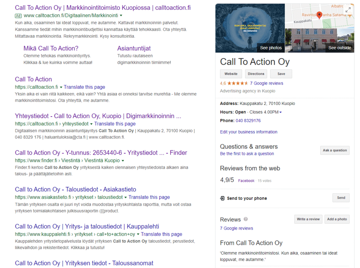360x268 pixels.
Task: Open the Call To Action Oy ad headline
Action: [x=103, y=8]
